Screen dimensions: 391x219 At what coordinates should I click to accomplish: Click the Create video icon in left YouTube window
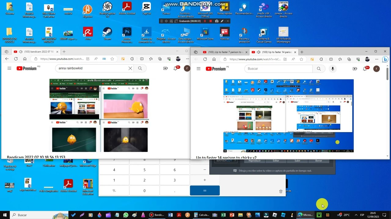166,68
